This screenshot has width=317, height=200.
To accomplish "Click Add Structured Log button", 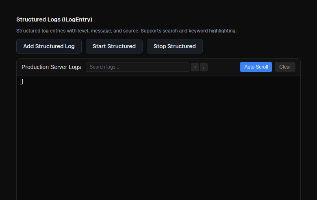I will [49, 46].
